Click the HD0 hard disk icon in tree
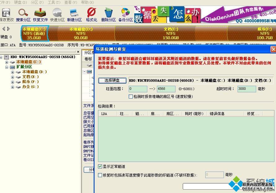Viewport: 276px width, 193px height. click(7, 57)
